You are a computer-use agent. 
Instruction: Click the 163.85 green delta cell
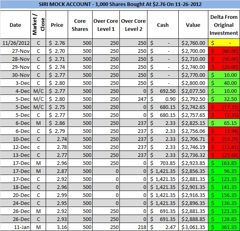(224, 163)
